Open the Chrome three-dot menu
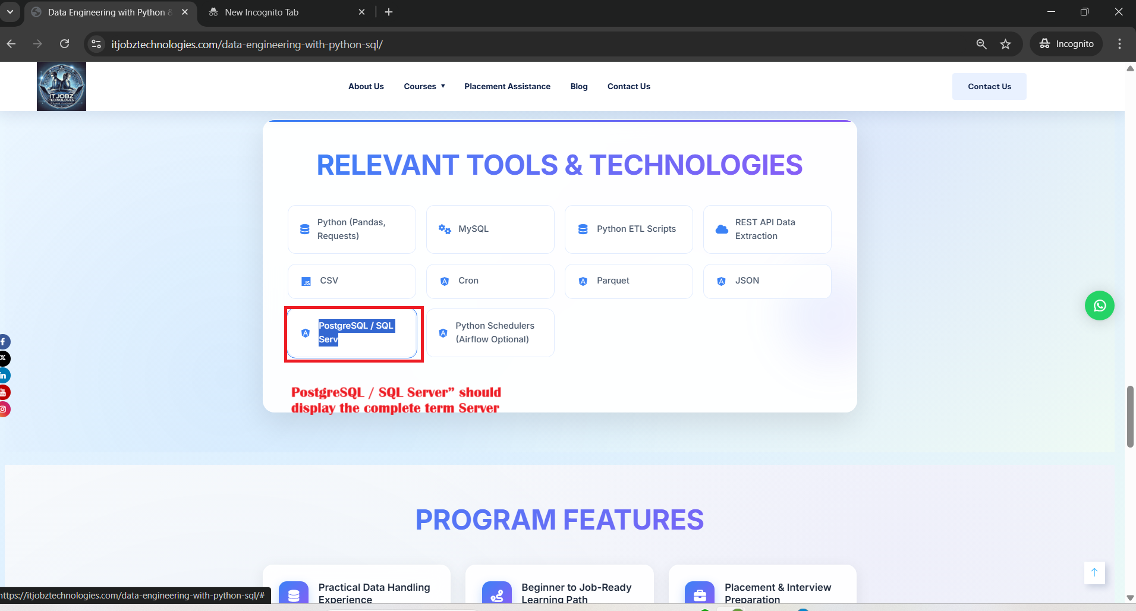Screen dimensions: 1136x611 [1119, 44]
